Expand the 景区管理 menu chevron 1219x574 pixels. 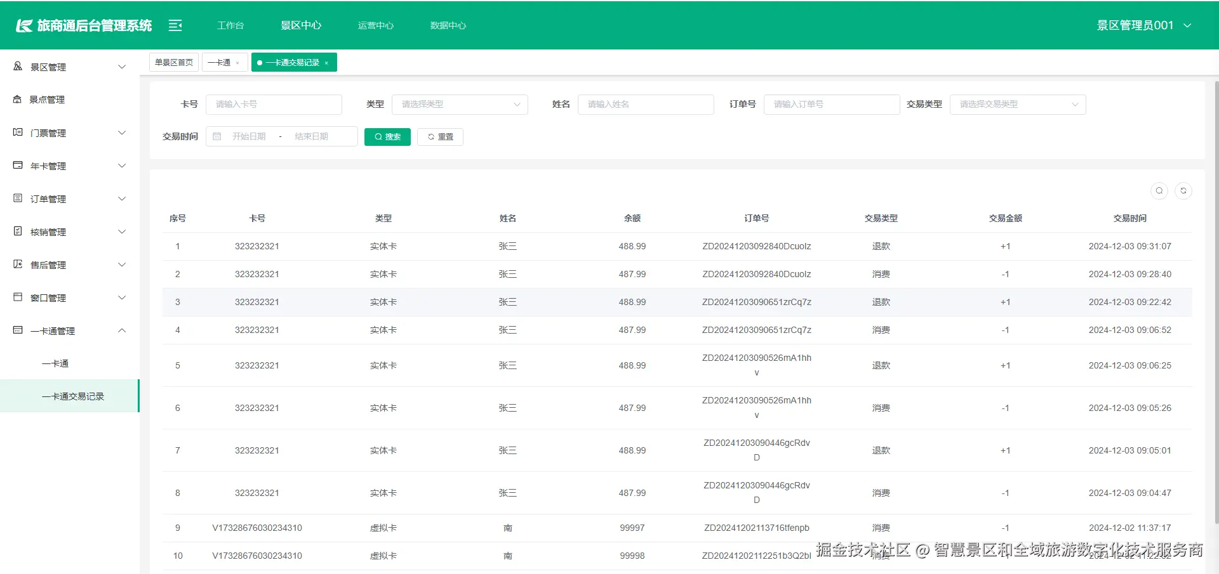click(122, 67)
